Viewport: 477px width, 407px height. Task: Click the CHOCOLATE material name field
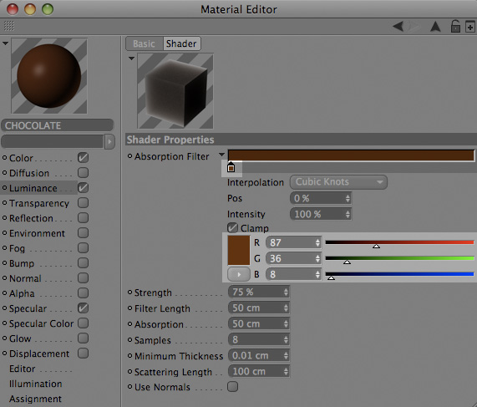click(58, 125)
